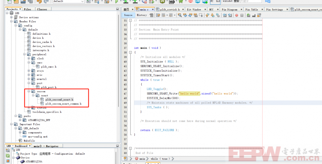The image size is (322, 164).
Task: Open the shopping cart store icon
Action: (181, 1)
